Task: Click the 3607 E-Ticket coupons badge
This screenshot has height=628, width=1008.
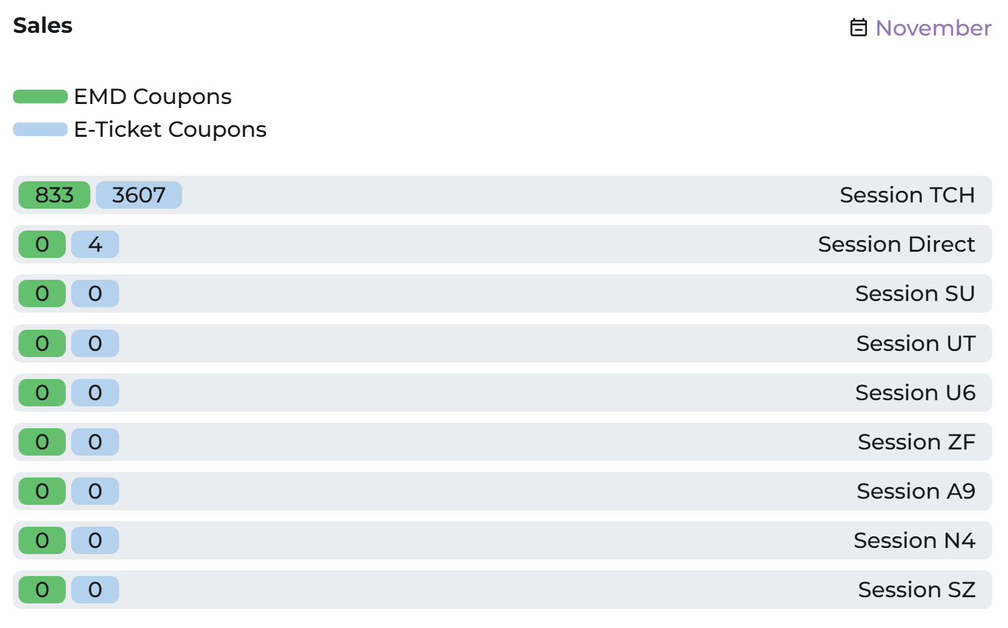Action: [139, 195]
